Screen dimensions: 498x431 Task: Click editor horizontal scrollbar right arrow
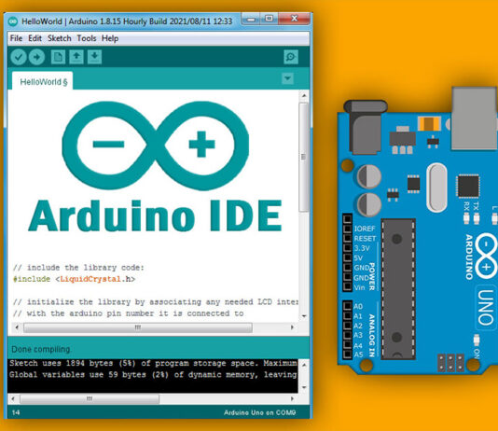pyautogui.click(x=292, y=327)
